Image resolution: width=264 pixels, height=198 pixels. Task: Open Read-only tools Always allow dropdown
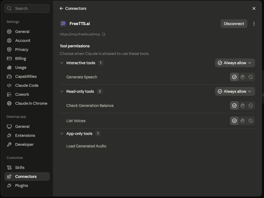pos(235,91)
